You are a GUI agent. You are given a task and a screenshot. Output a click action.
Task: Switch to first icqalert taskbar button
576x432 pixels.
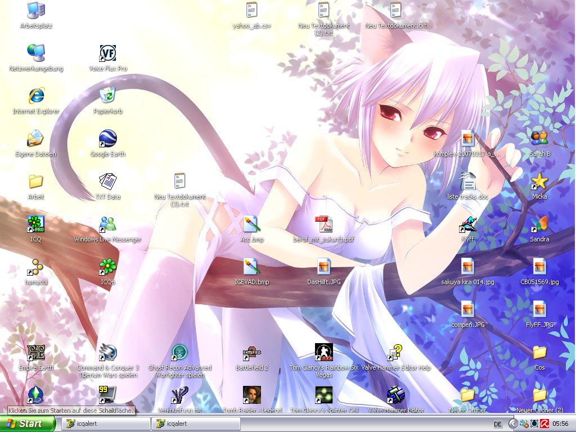pos(105,424)
